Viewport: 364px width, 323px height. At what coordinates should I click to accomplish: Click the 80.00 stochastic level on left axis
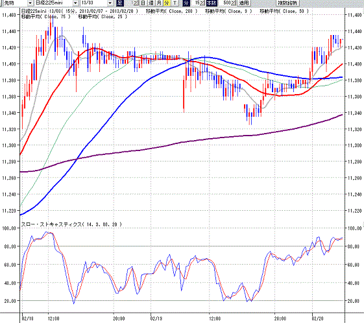point(10,246)
